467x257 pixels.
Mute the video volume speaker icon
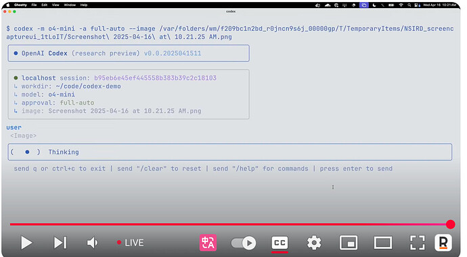[x=92, y=243]
